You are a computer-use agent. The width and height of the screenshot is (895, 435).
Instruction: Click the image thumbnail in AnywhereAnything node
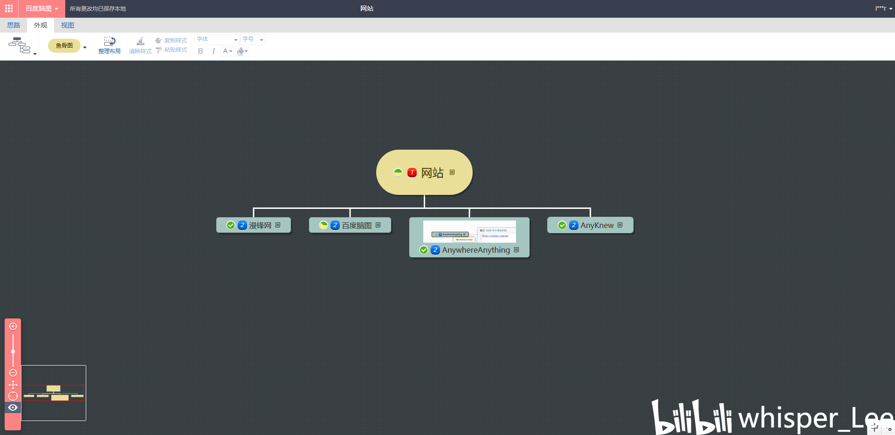tap(469, 231)
